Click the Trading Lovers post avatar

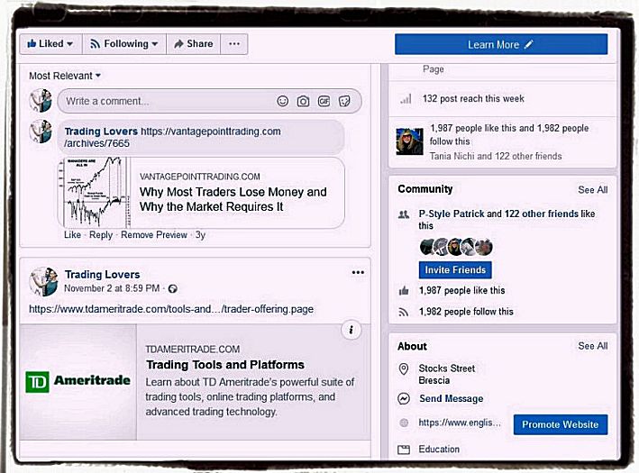(43, 281)
